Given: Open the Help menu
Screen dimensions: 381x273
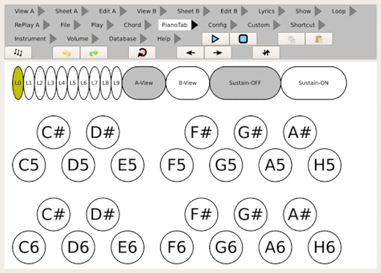Looking at the screenshot, I should (x=164, y=39).
